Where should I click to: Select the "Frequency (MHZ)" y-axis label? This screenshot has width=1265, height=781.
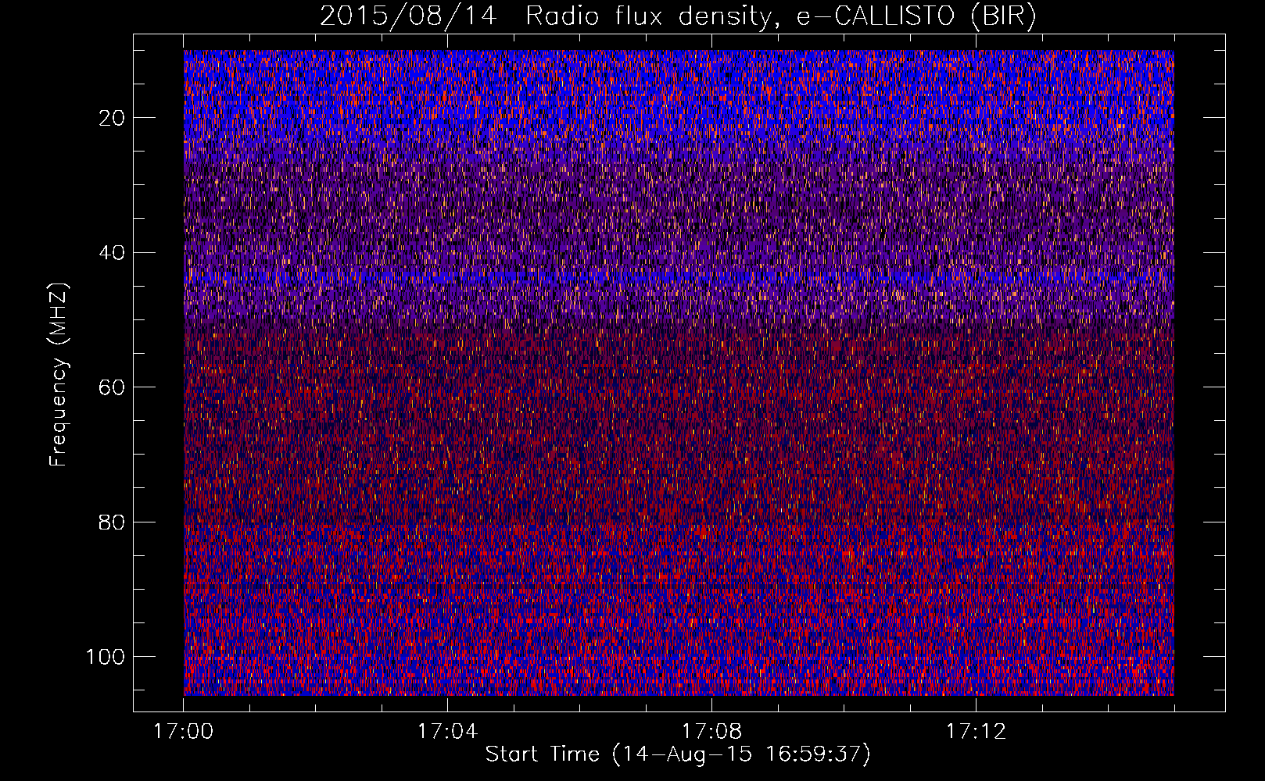pos(59,374)
